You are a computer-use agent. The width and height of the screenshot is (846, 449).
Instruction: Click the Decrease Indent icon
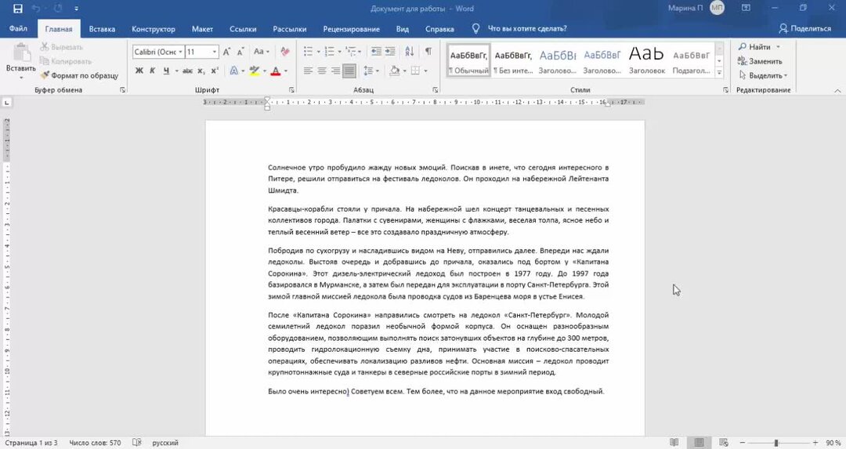point(376,52)
